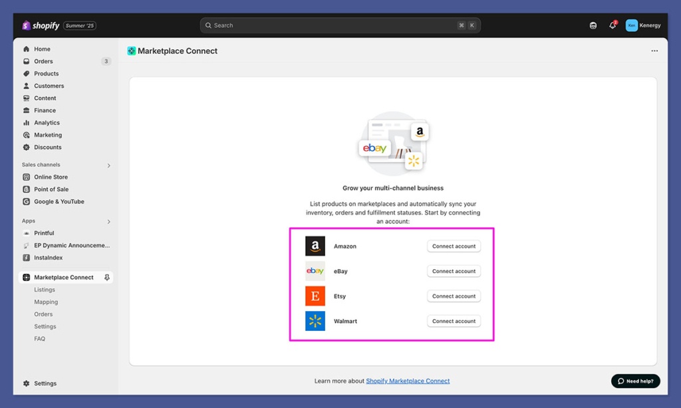Click the Need help? chat button

(x=636, y=381)
